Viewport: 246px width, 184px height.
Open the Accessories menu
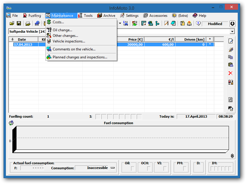coord(155,16)
